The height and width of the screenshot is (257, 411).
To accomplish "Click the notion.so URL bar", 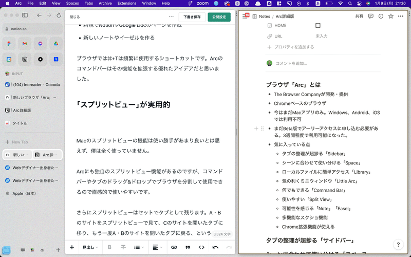I will 32,29.
